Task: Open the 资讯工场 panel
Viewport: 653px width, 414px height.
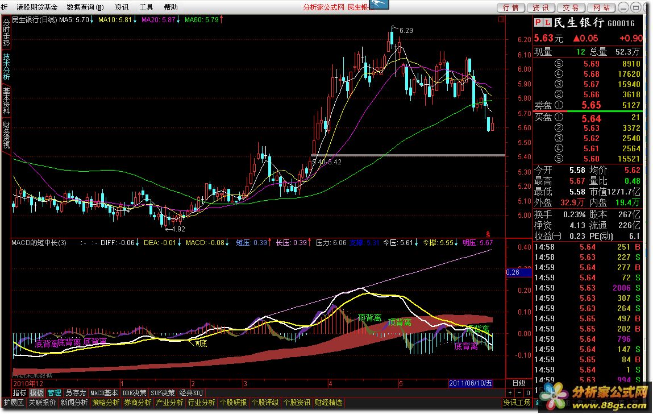Action: (517, 402)
